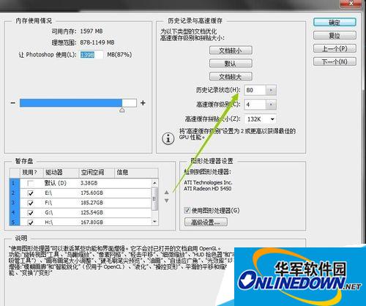The height and width of the screenshot is (306, 366).
Task: Open the 历史记录状态 dropdown arrow
Action: pyautogui.click(x=271, y=90)
